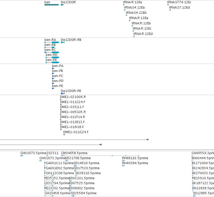Pick the RE13202.5prime label
Viewport: 214px width, 197px height.
tap(57, 188)
